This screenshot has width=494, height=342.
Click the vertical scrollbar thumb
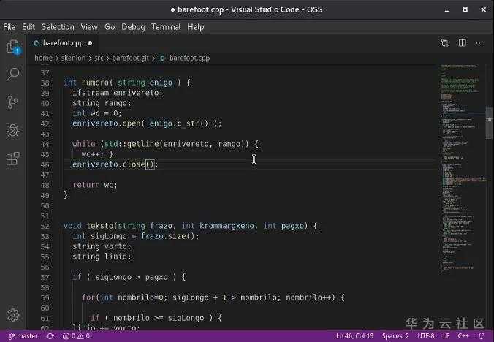(x=490, y=123)
